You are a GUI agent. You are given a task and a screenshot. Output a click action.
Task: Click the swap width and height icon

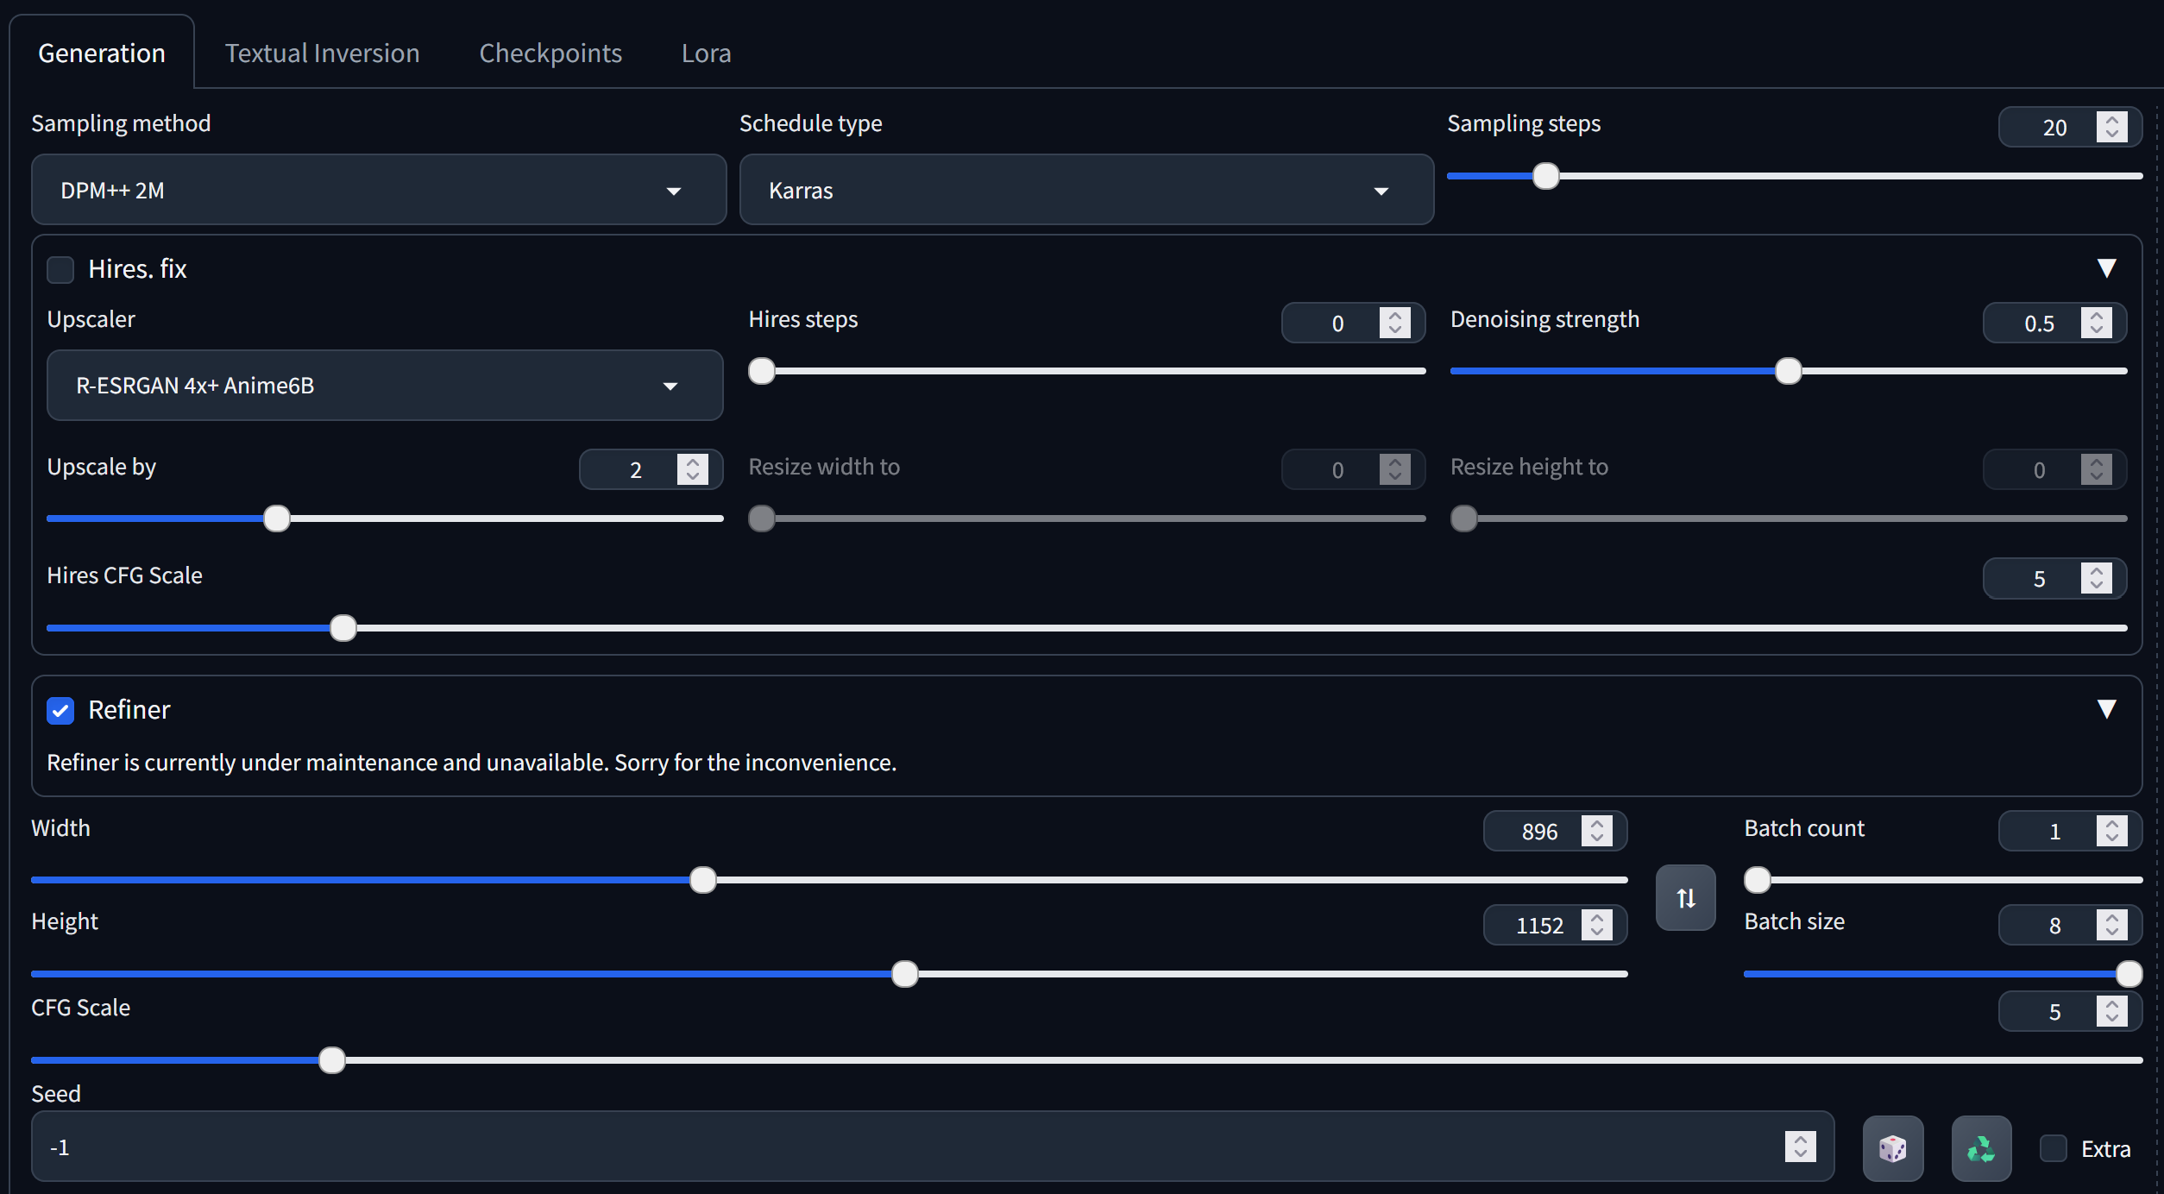tap(1685, 898)
